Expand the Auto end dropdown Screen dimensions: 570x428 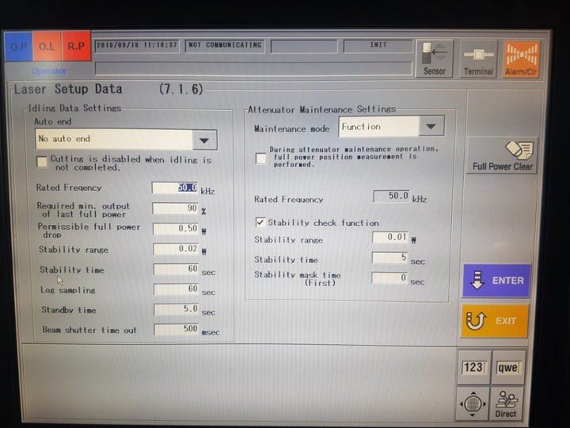(x=204, y=139)
